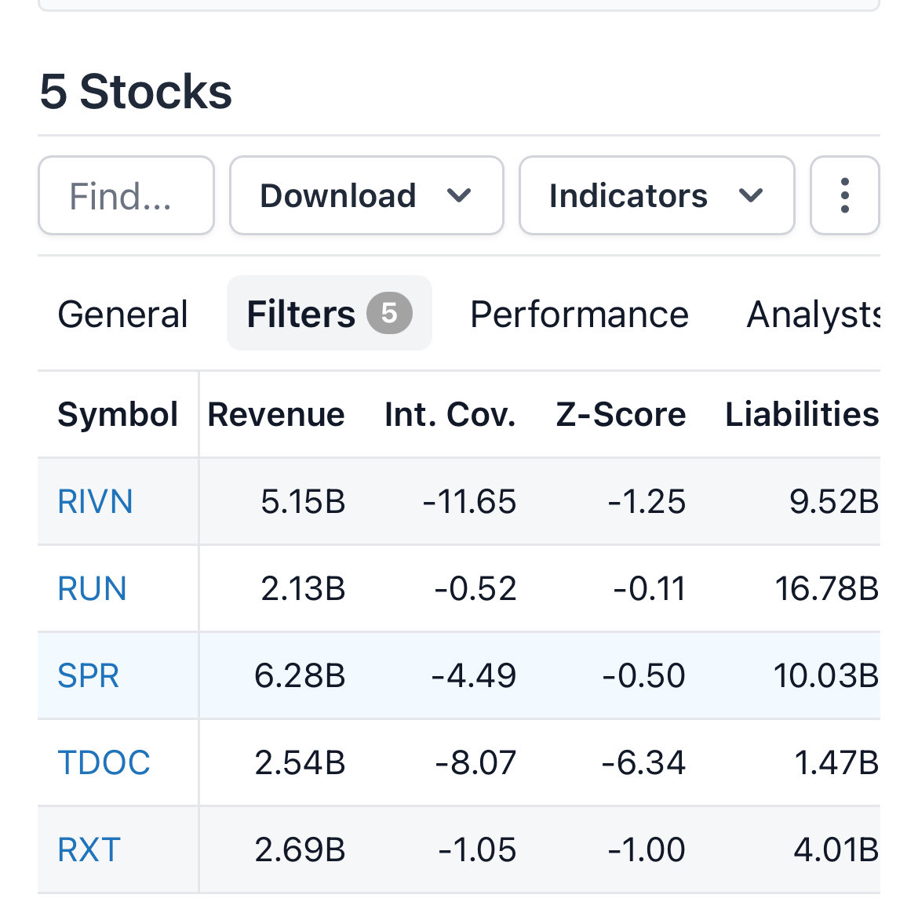The height and width of the screenshot is (902, 918).
Task: Go to the Analysts tab
Action: pyautogui.click(x=813, y=314)
